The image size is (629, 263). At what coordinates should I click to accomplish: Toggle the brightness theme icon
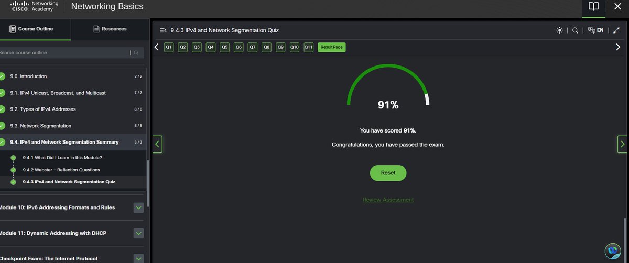point(560,30)
